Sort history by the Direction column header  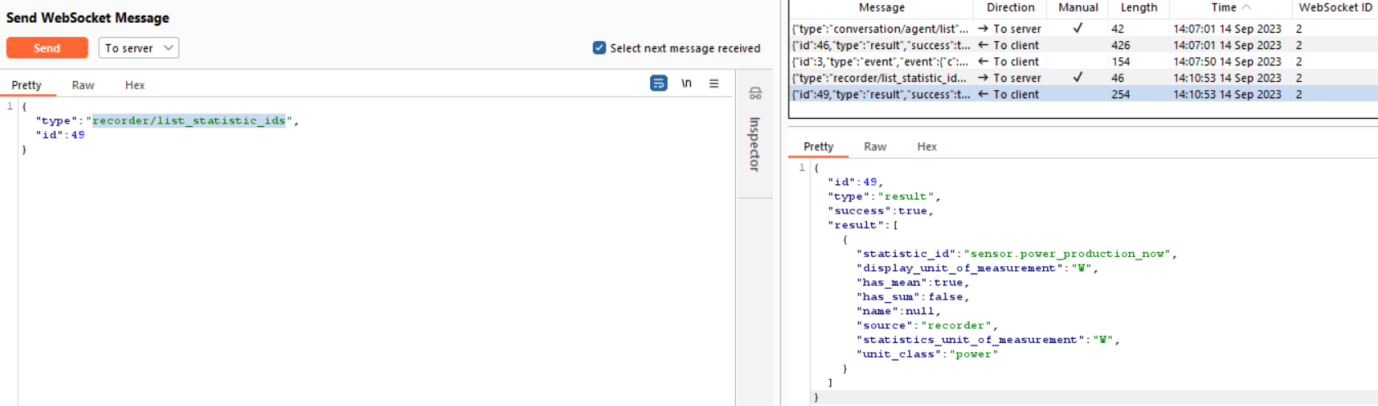1010,7
